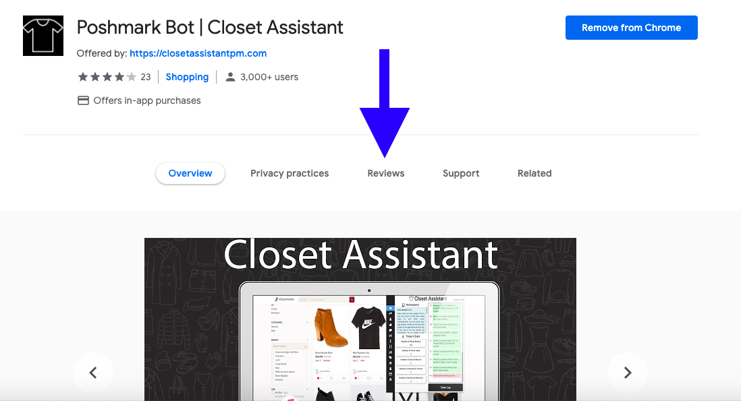Click the Clear Log button in preview

click(x=445, y=388)
